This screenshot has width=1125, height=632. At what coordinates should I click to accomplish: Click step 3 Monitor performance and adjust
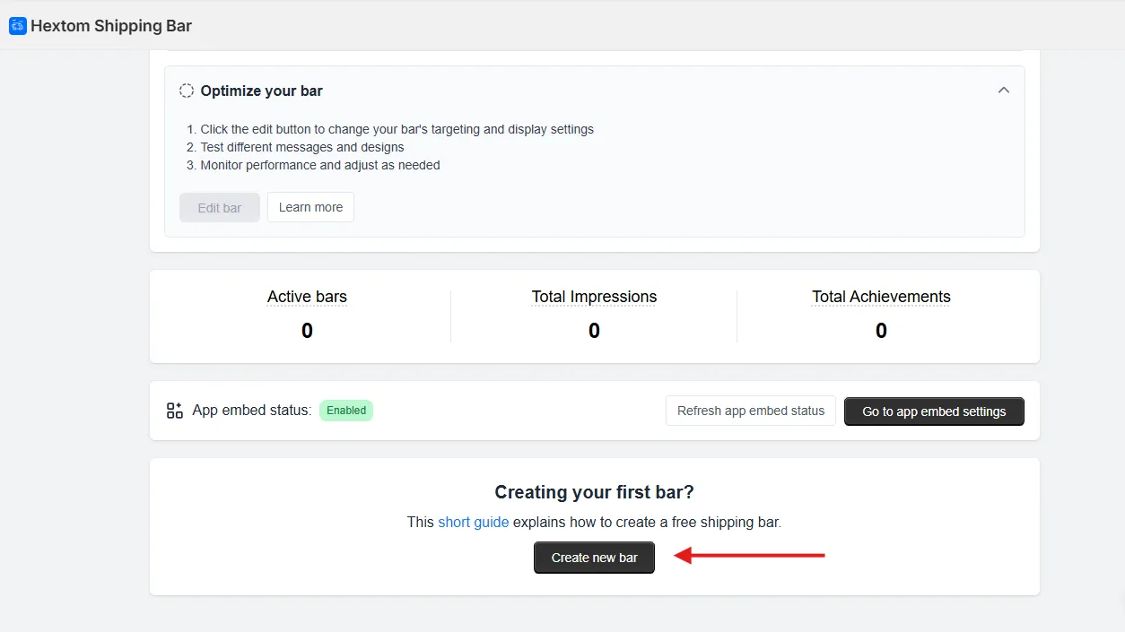(313, 165)
